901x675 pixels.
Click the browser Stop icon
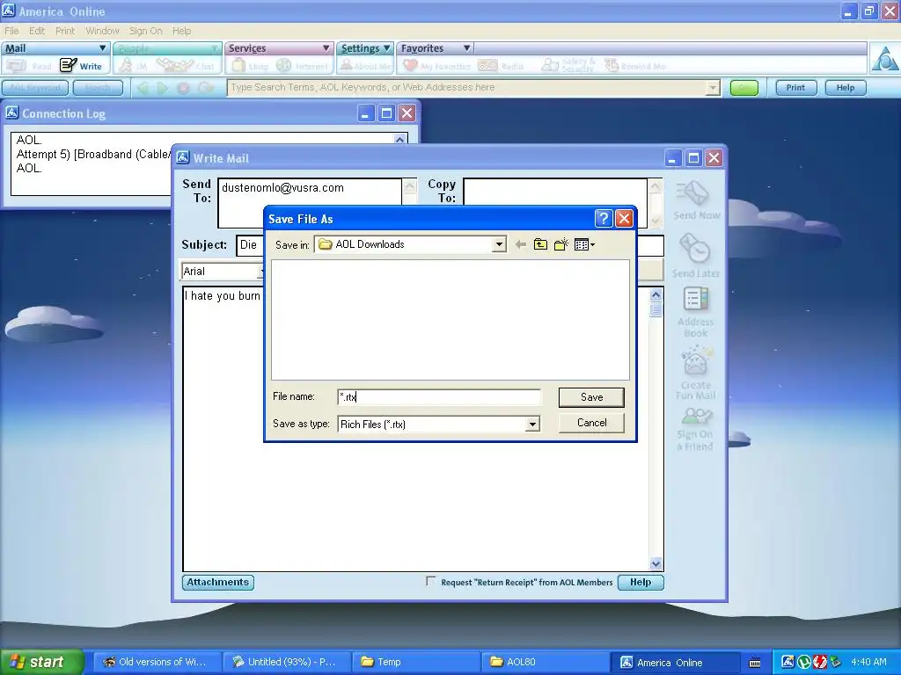183,88
